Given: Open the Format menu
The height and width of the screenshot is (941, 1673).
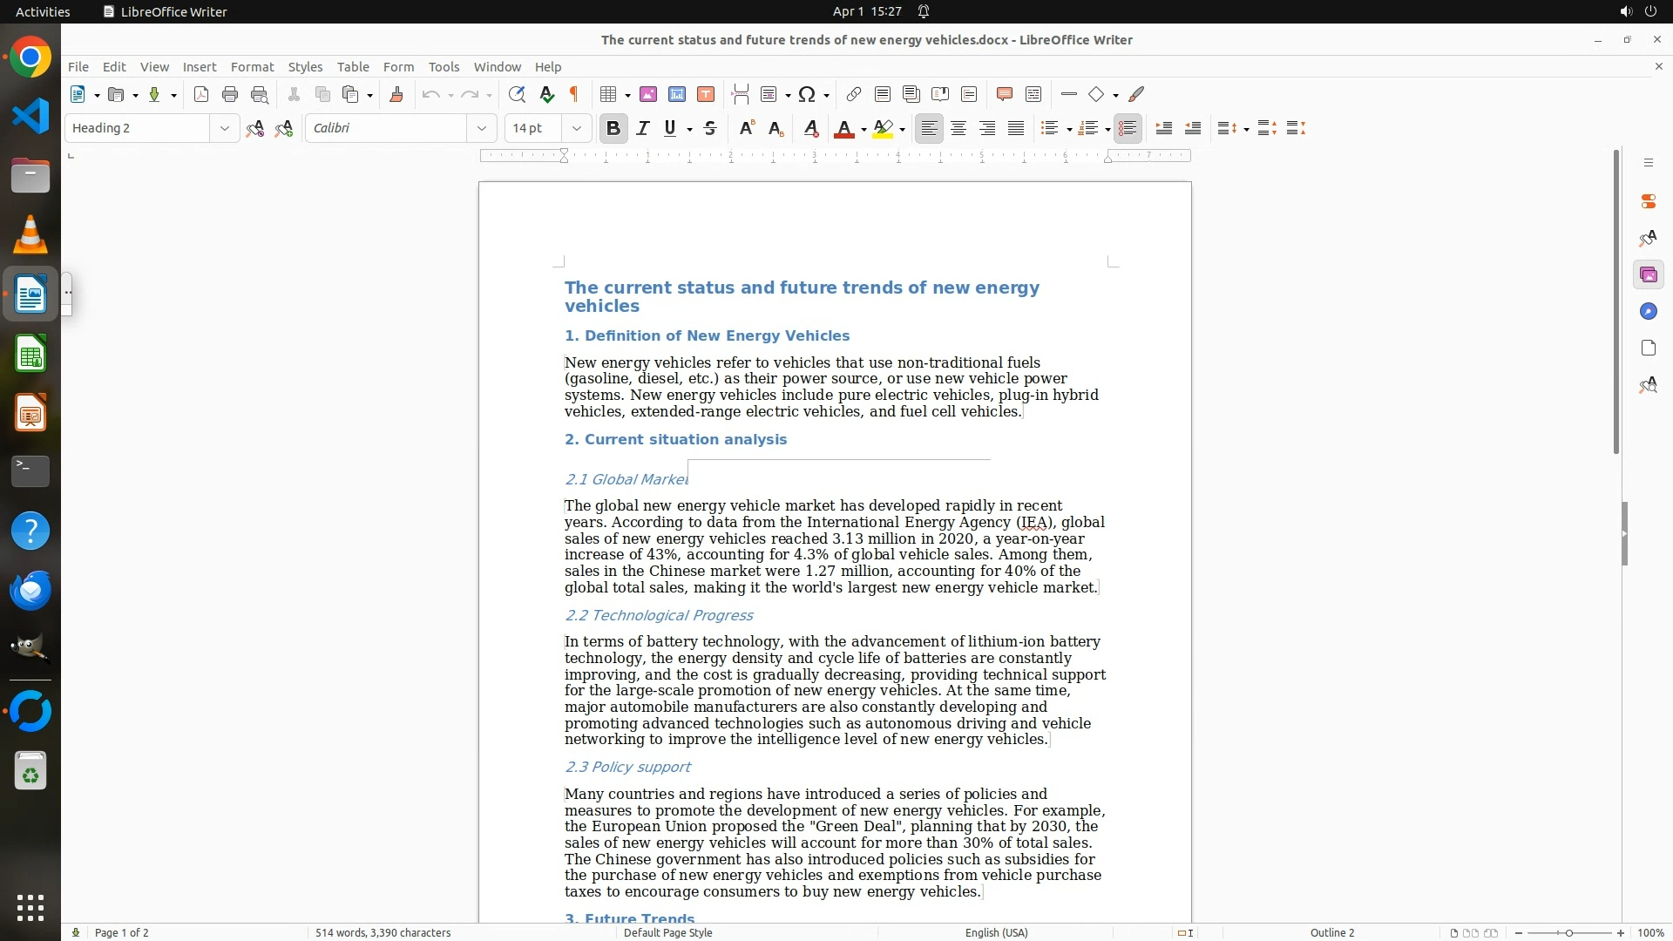Looking at the screenshot, I should (x=252, y=67).
